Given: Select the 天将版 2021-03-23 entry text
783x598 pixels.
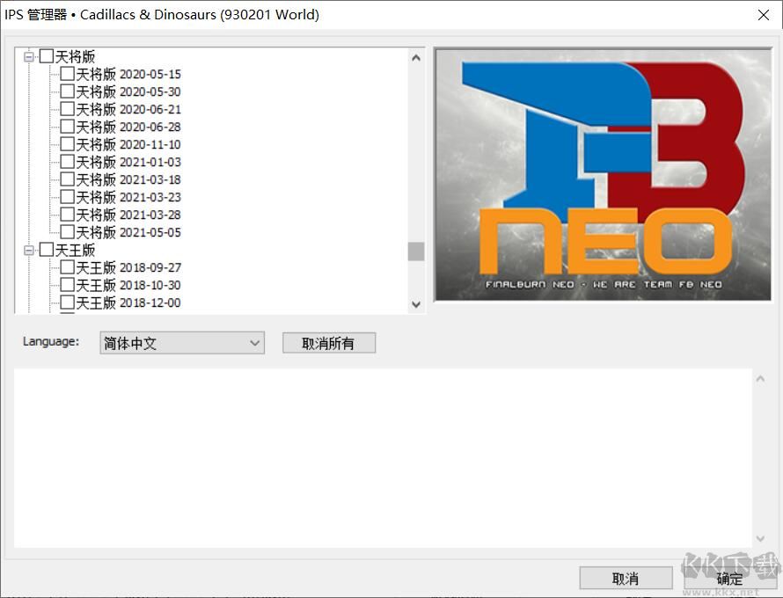Looking at the screenshot, I should coord(128,197).
